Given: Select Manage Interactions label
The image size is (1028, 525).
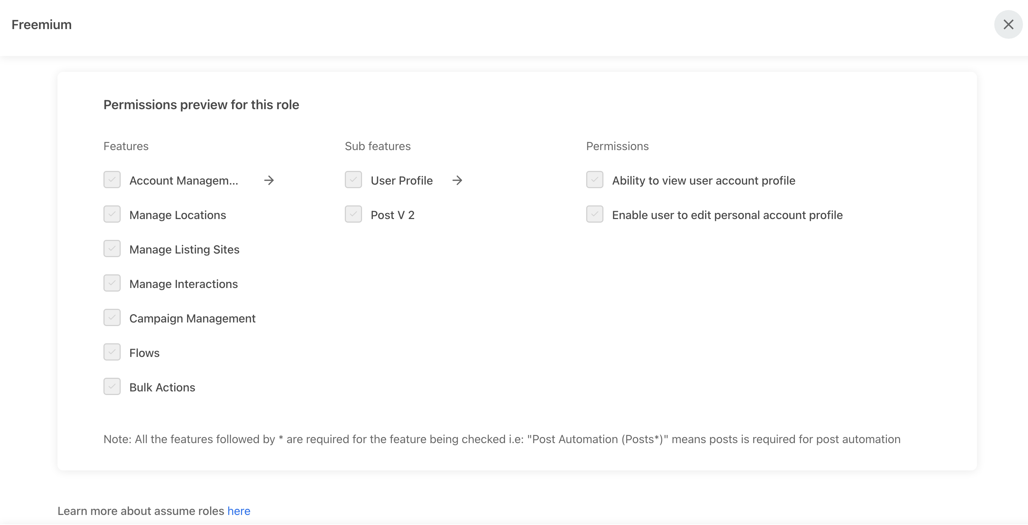Looking at the screenshot, I should (184, 284).
